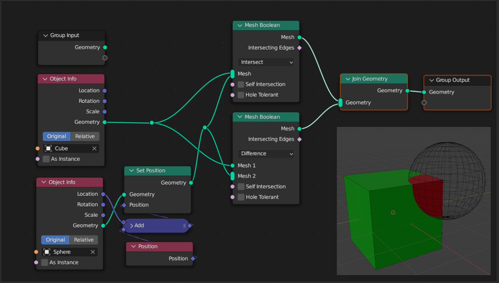
Task: Click Set Position Position input socket
Action: [x=124, y=205]
